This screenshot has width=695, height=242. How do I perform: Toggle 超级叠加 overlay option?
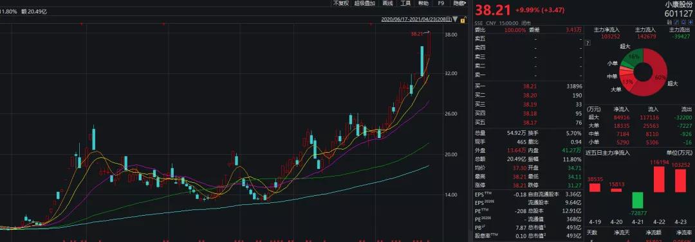click(364, 3)
